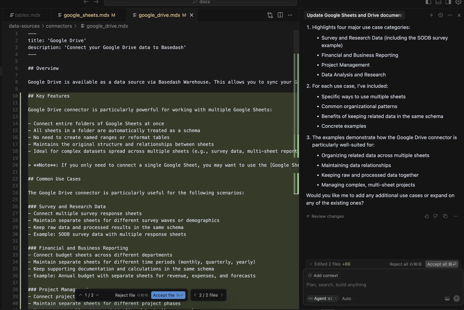Go to previous change with up chevron
Viewport: 464px width, 310px height.
click(80, 295)
